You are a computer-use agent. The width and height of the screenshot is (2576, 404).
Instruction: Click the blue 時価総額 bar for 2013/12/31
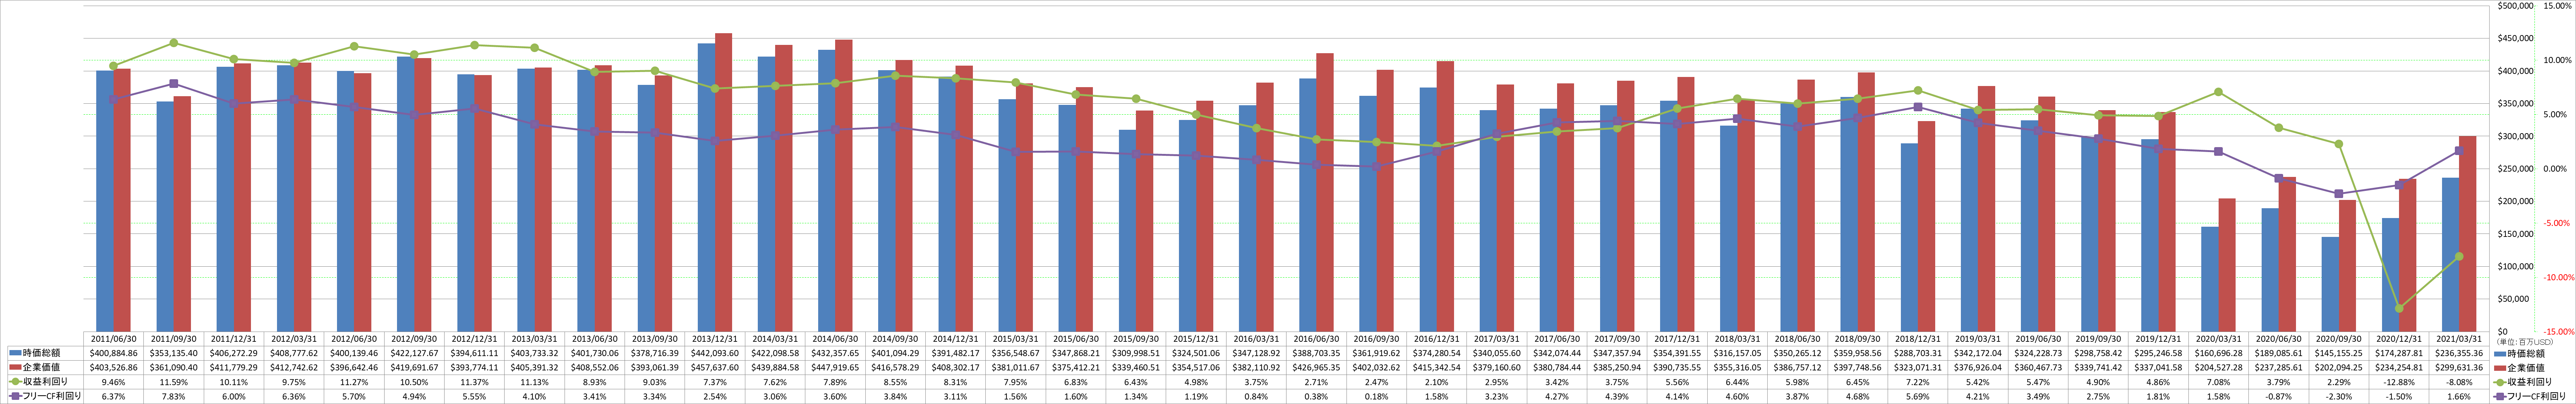click(x=706, y=187)
